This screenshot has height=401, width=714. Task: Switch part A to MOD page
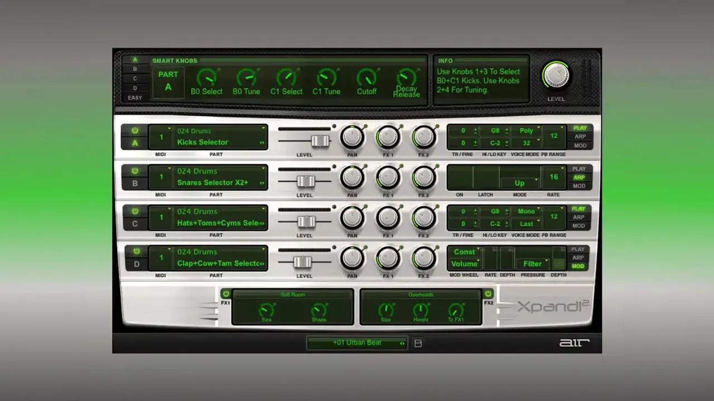point(580,146)
